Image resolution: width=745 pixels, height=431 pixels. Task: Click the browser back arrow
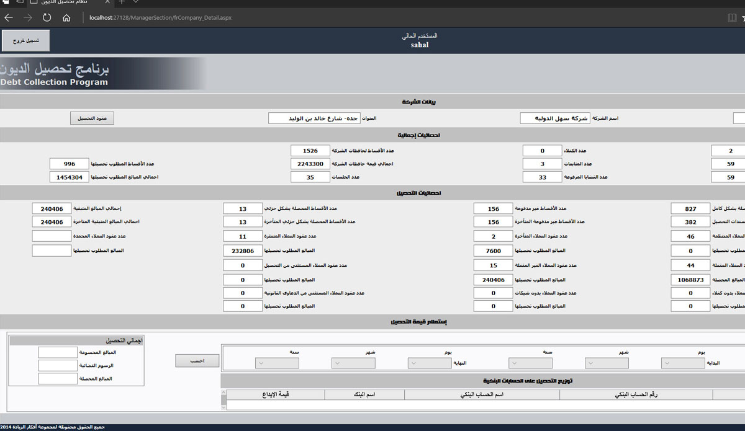pyautogui.click(x=9, y=18)
